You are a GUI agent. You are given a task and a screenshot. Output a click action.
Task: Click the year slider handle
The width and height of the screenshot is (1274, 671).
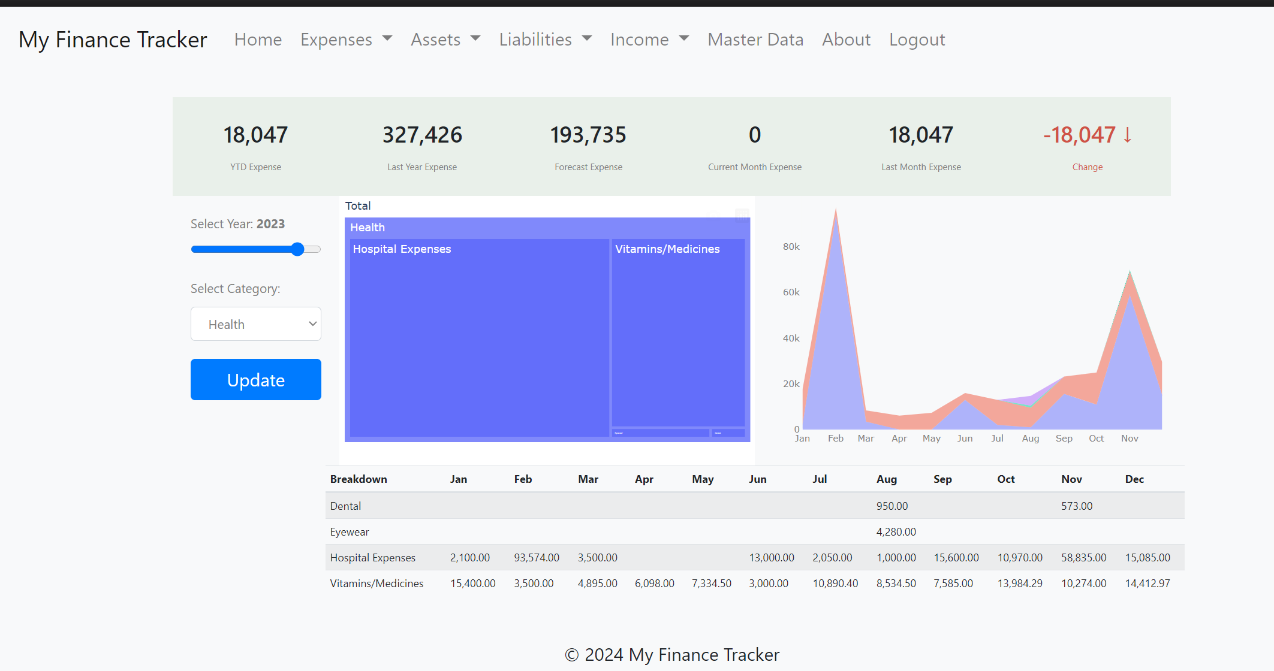click(x=297, y=249)
